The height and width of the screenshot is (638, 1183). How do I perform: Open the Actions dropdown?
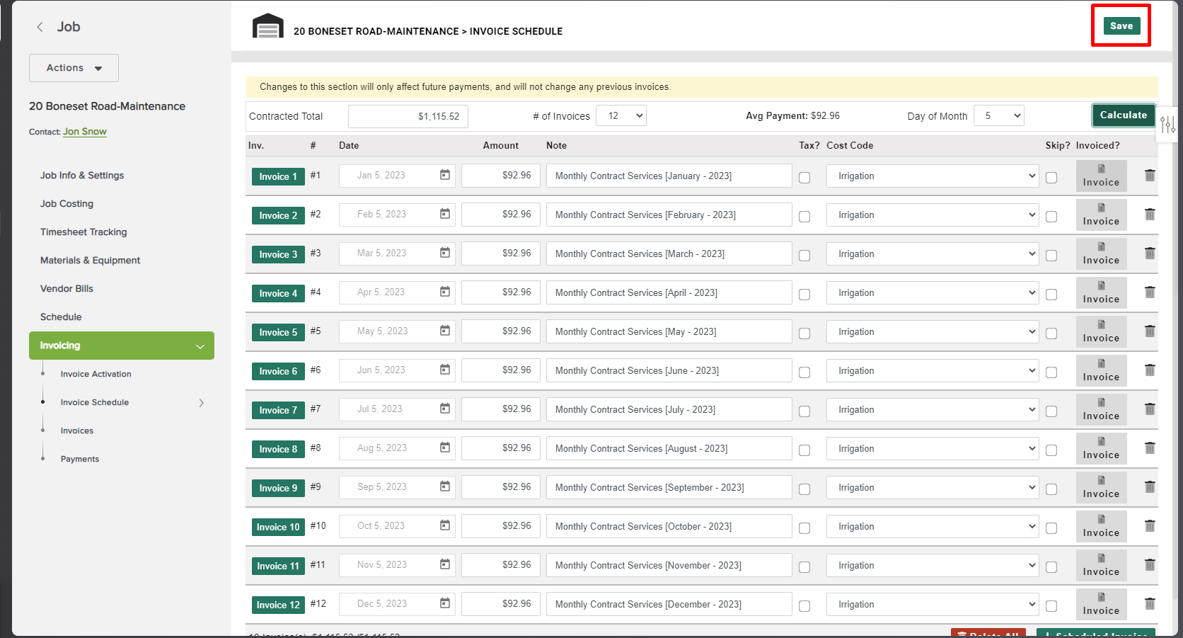coord(74,68)
